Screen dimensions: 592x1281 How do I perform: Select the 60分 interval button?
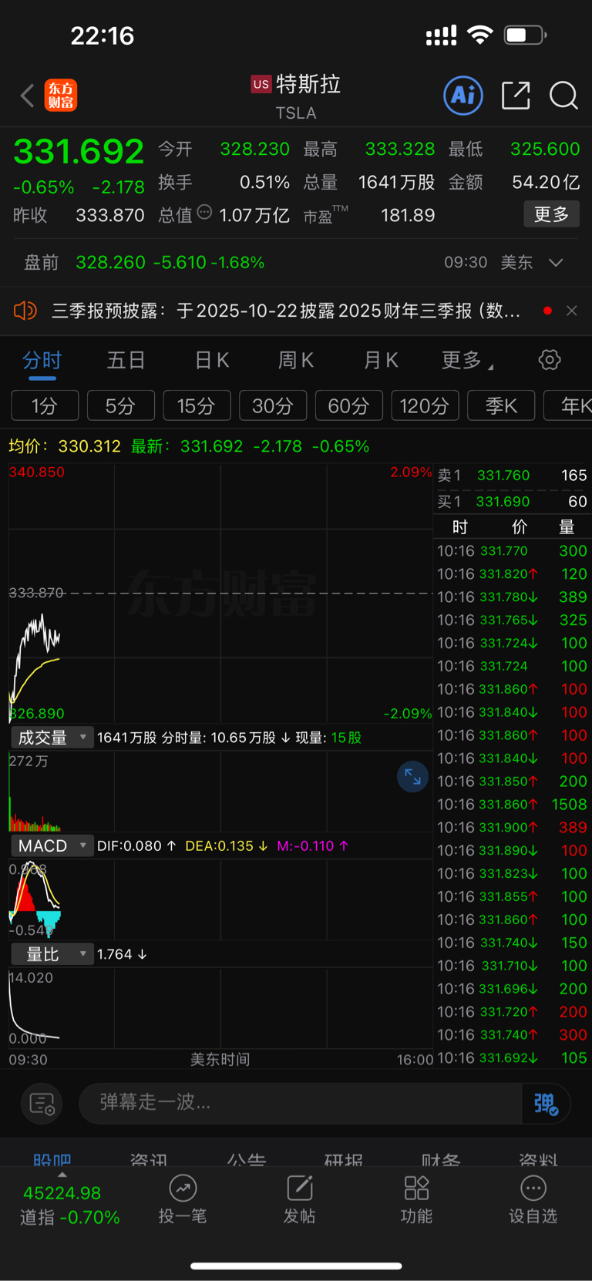point(348,405)
